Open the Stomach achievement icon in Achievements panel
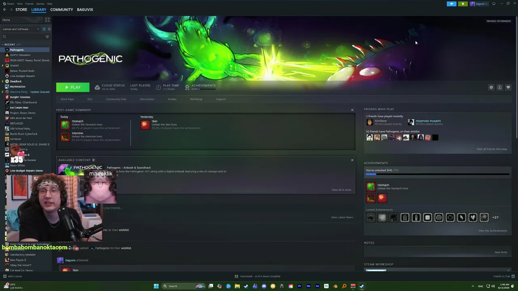Image resolution: width=518 pixels, height=291 pixels. click(371, 187)
